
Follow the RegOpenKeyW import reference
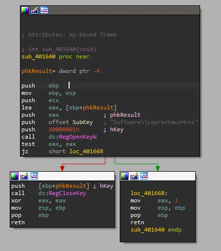pos(78,137)
